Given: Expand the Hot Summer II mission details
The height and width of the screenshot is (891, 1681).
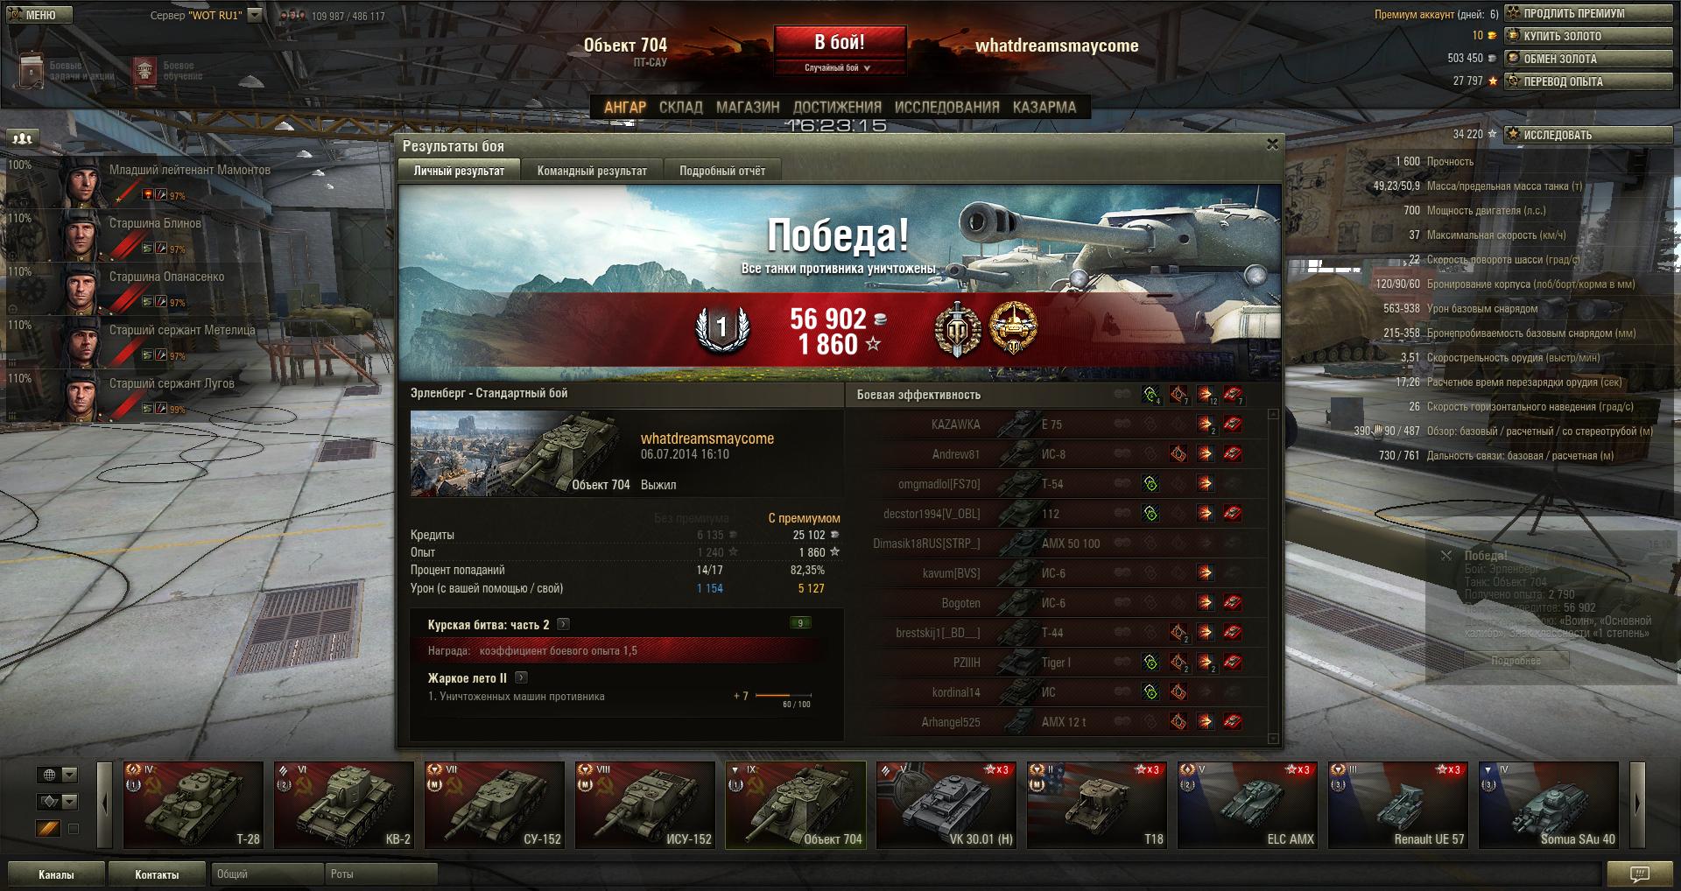Looking at the screenshot, I should (522, 677).
